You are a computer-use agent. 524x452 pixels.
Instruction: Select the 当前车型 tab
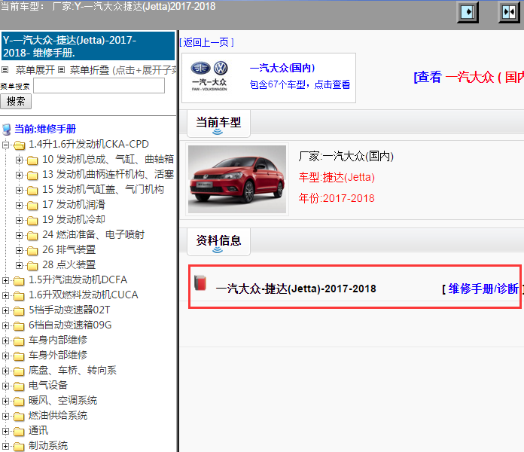pos(218,123)
